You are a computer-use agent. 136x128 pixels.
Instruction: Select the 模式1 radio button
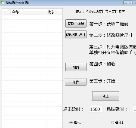pos(71,123)
